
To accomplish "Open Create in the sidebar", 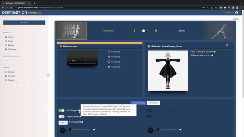I will [11, 41].
